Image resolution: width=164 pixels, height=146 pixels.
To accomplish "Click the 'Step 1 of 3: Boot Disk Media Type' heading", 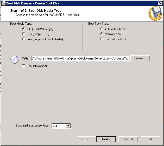I will 36,11.
